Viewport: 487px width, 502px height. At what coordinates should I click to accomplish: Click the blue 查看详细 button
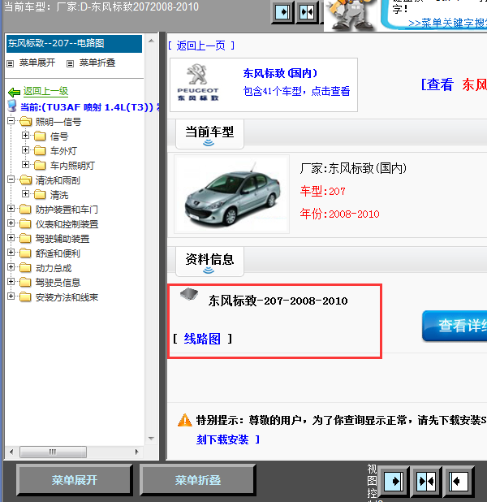455,326
